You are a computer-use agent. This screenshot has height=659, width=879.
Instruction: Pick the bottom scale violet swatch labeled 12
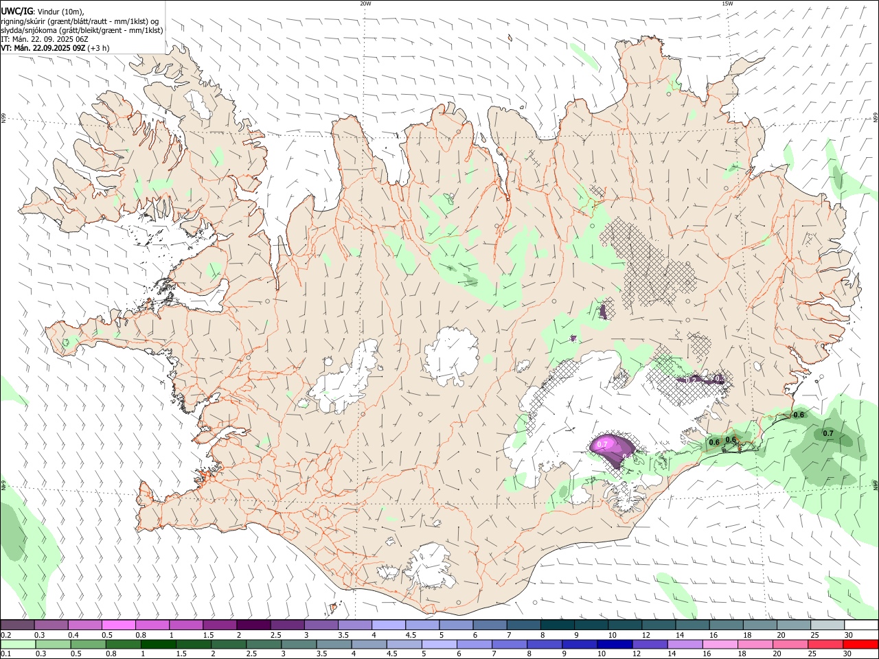coord(650,644)
